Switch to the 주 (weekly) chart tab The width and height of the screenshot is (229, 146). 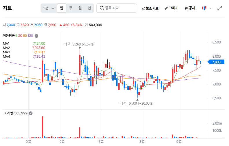71,8
